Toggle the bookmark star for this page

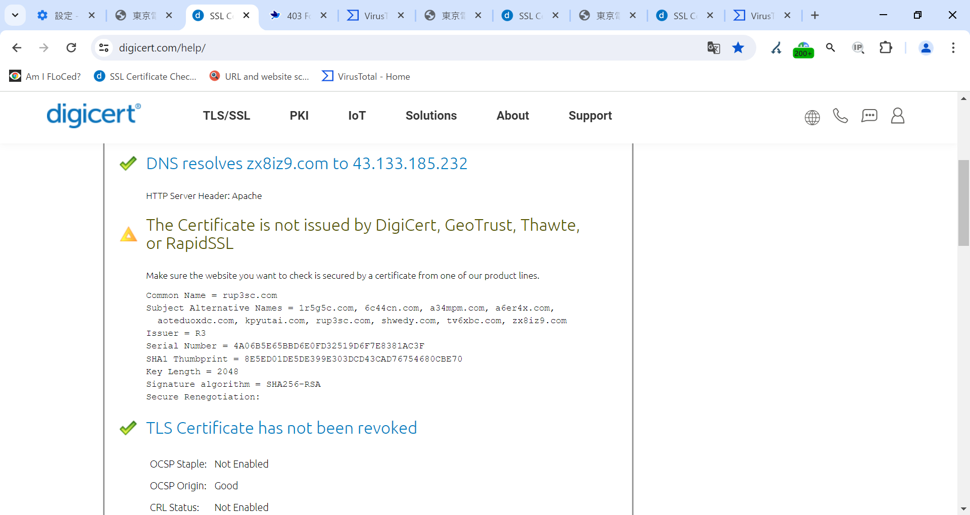(x=738, y=48)
